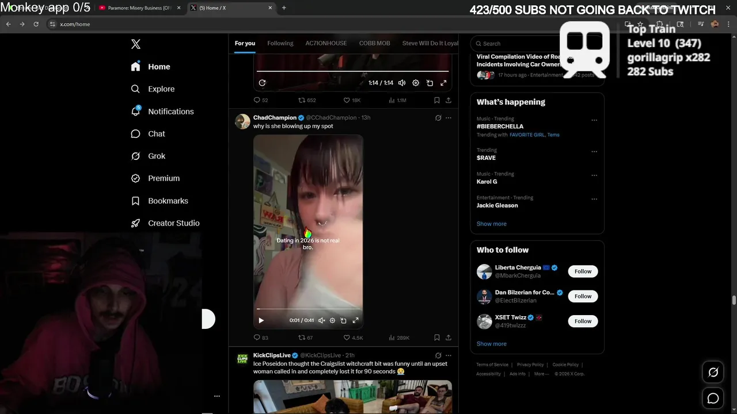Open options for #BIEBERCHELLA trend

594,120
